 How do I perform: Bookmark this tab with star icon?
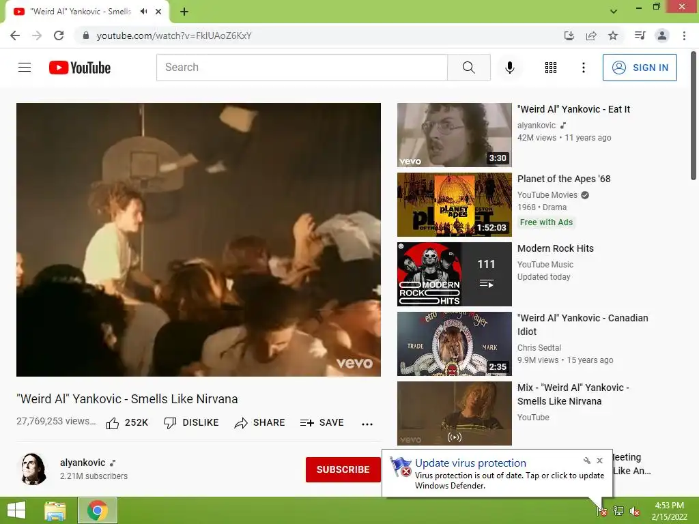pos(613,35)
